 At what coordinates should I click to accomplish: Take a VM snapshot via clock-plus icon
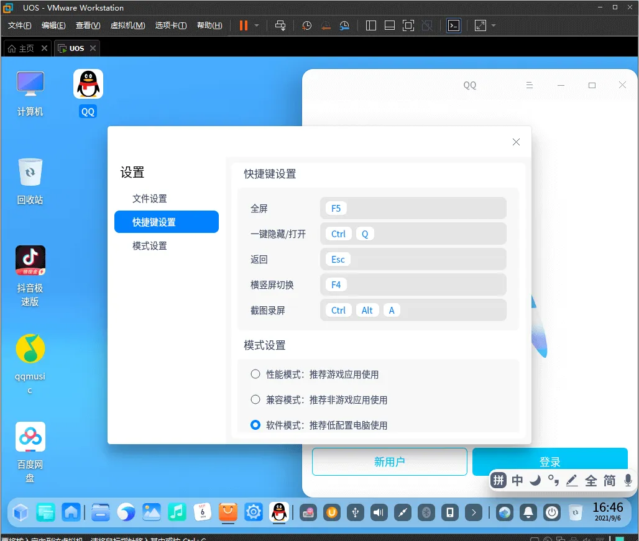pos(306,25)
